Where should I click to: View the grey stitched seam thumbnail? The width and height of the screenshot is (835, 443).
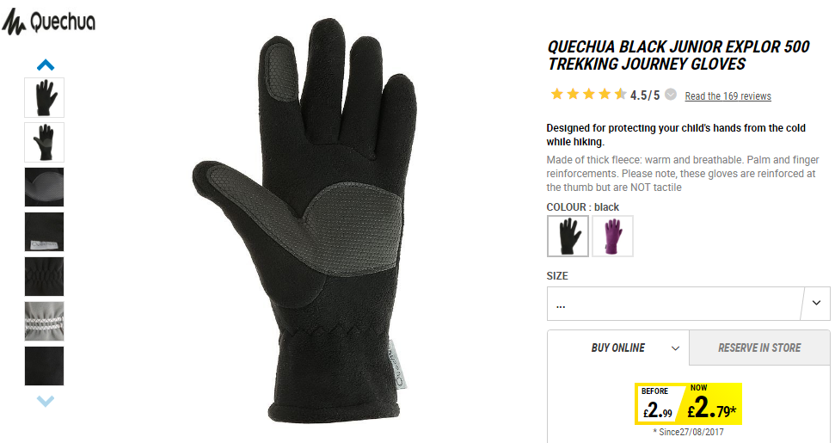44,321
